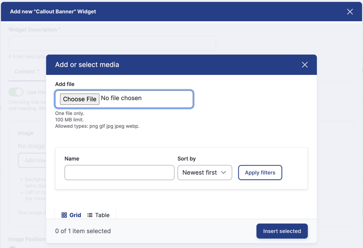Close the Add or select media dialog
This screenshot has height=248, width=363.
coord(305,65)
